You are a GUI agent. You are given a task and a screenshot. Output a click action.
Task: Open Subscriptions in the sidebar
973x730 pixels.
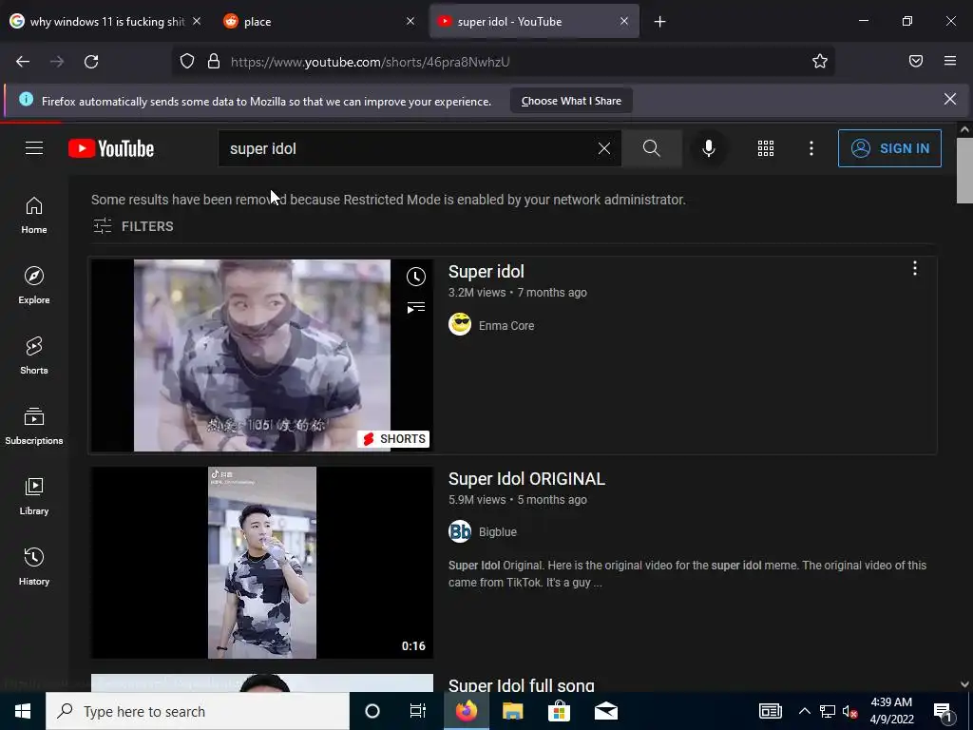(34, 426)
